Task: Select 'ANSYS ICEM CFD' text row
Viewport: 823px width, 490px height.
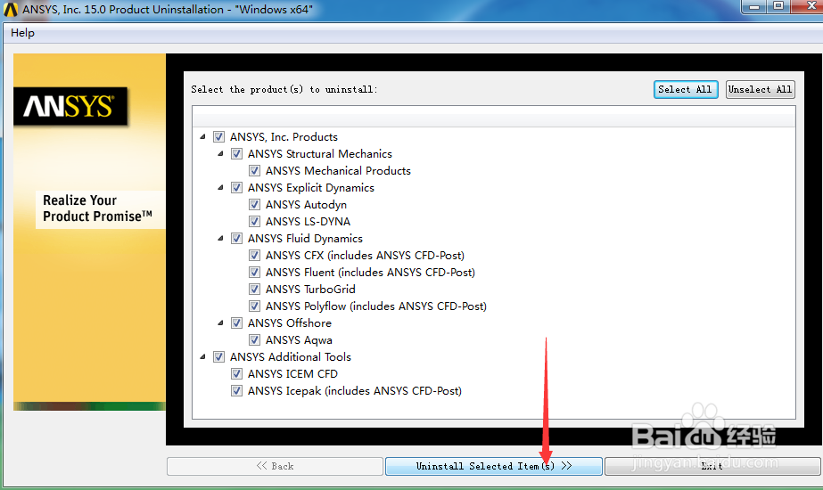Action: [x=292, y=373]
